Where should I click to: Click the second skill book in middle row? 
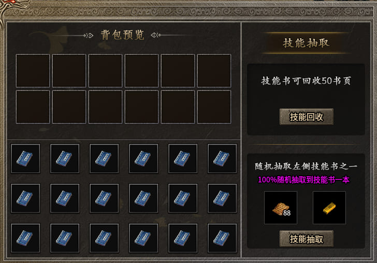coord(65,198)
